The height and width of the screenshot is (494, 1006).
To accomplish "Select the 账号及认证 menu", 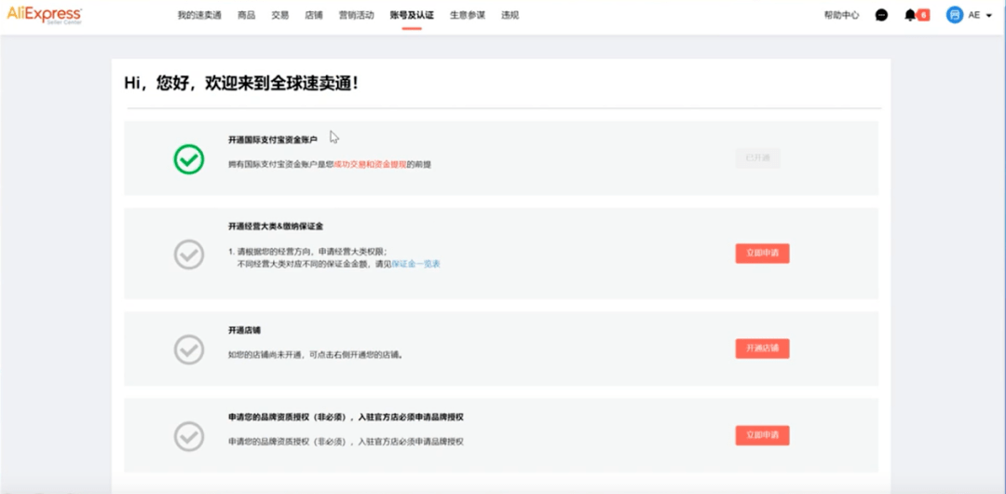I will 412,16.
